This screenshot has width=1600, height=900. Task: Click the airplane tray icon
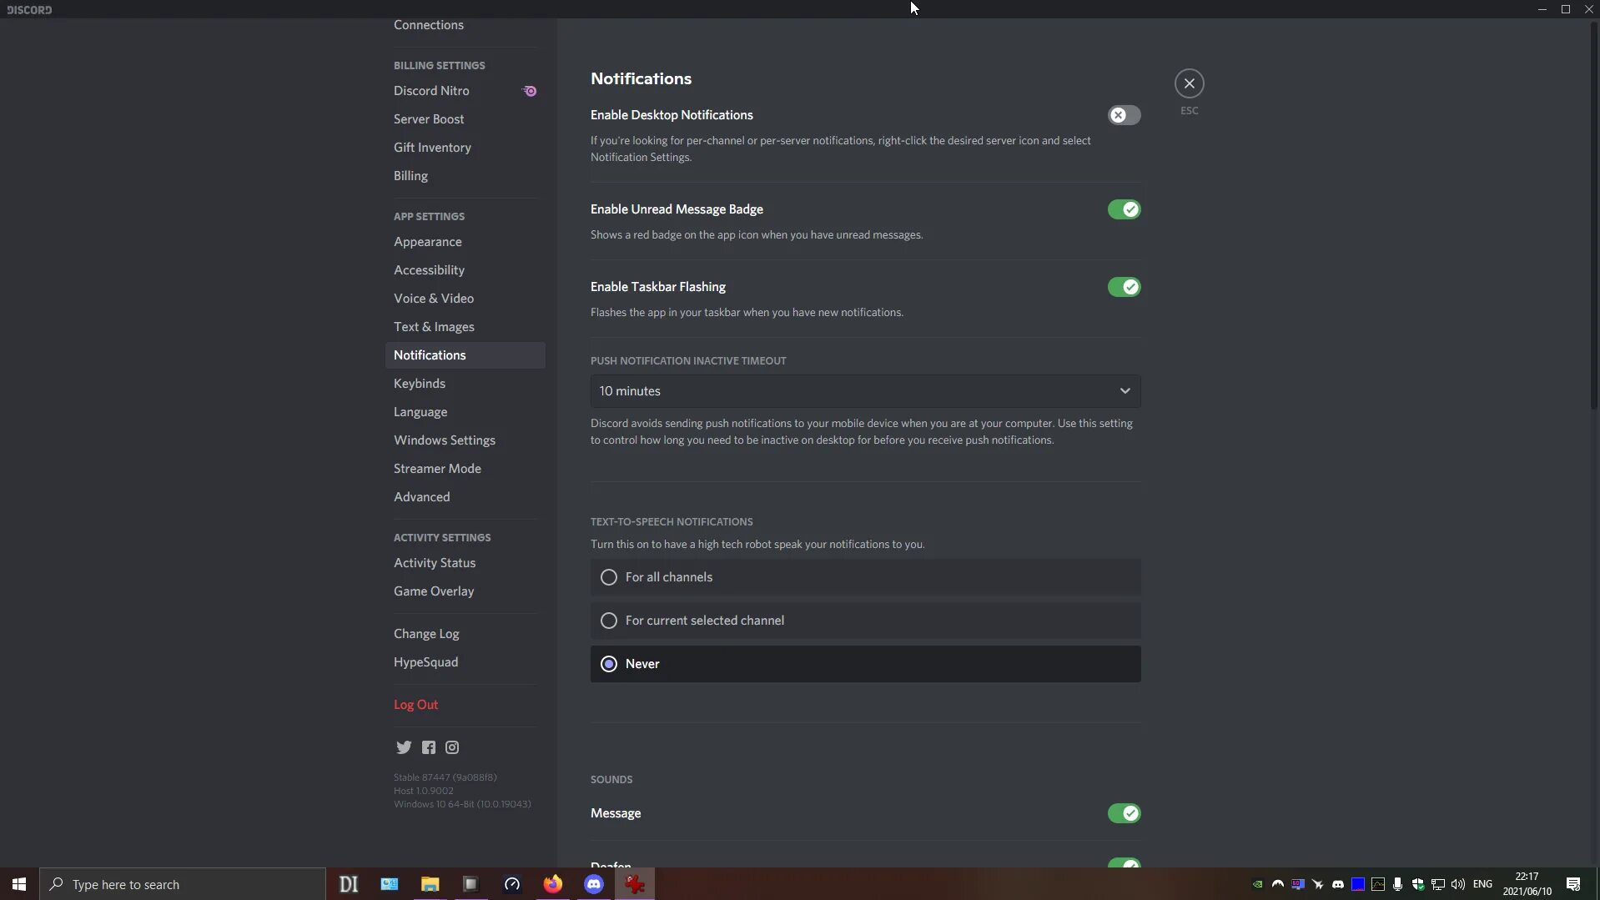click(1317, 884)
